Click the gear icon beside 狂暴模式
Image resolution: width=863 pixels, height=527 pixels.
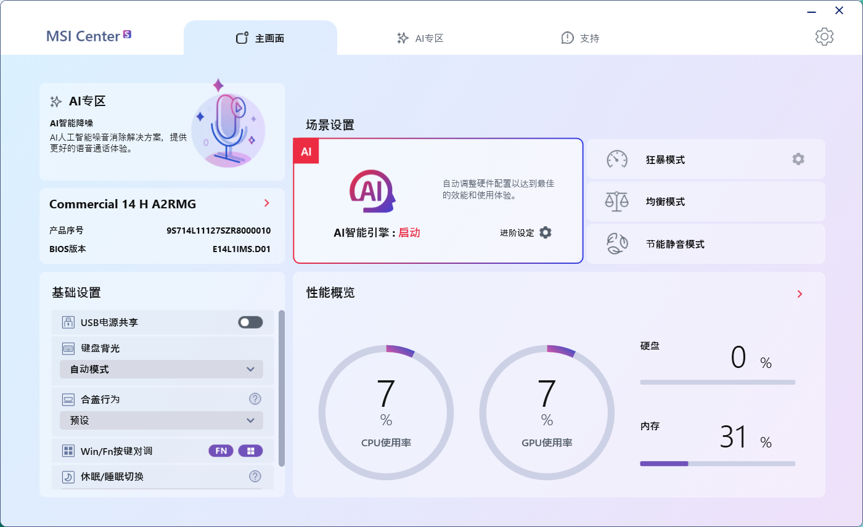tap(798, 160)
